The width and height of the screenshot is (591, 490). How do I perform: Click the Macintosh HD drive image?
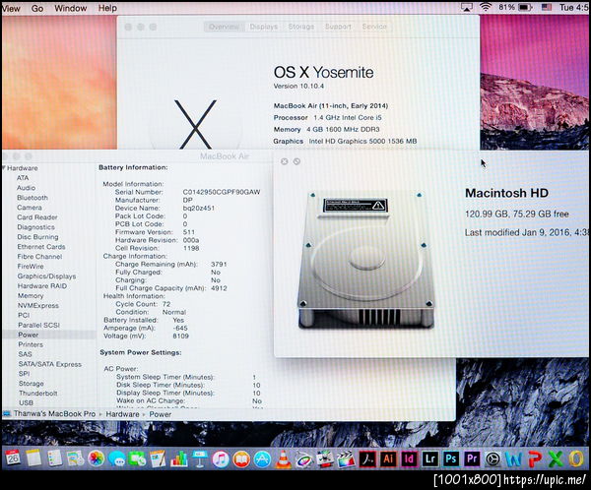[x=365, y=259]
